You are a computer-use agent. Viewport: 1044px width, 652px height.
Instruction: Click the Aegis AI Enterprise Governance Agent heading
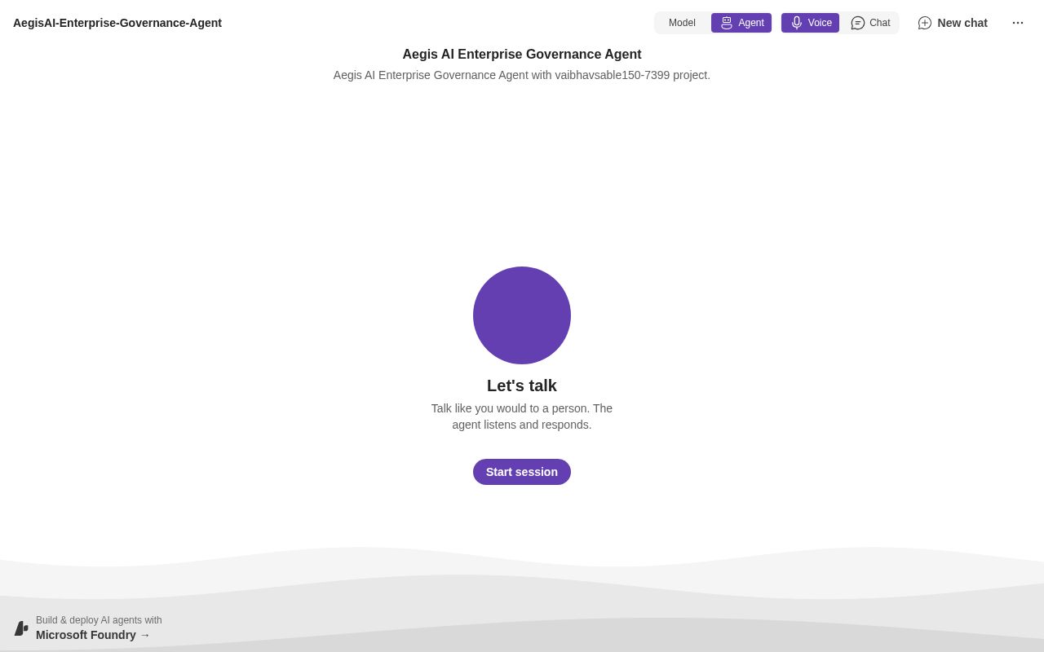click(522, 55)
